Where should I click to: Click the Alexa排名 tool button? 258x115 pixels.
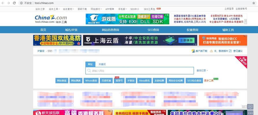point(144,80)
